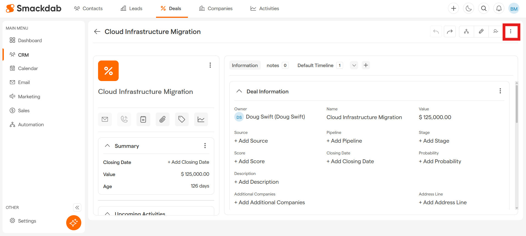526x236 pixels.
Task: Go back using the left arrow
Action: (97, 31)
